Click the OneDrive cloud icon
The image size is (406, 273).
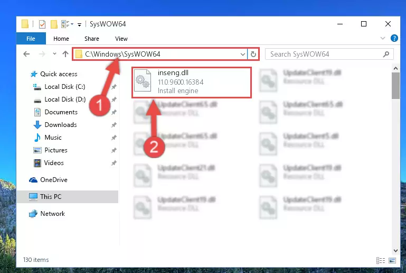[x=33, y=180]
